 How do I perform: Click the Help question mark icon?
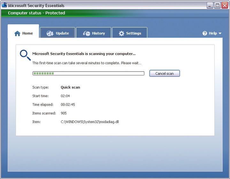click(x=205, y=33)
